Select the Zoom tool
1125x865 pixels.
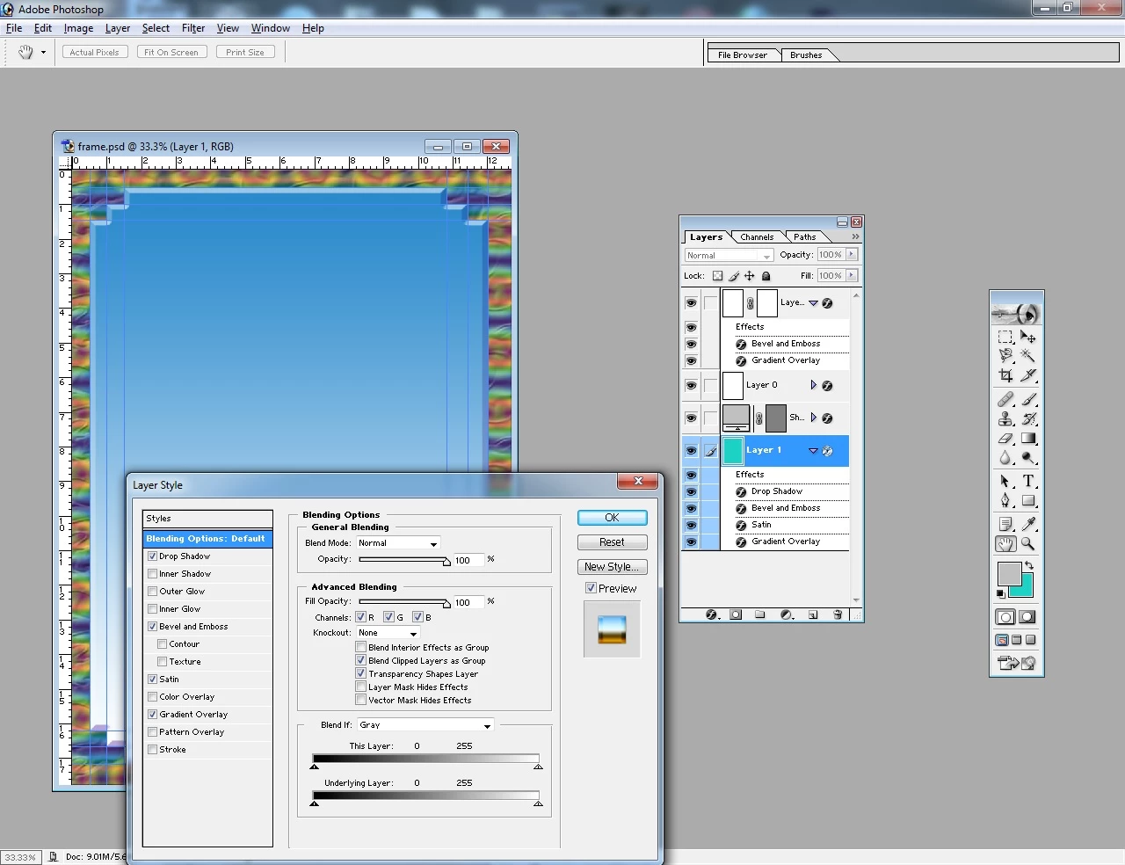[1028, 543]
